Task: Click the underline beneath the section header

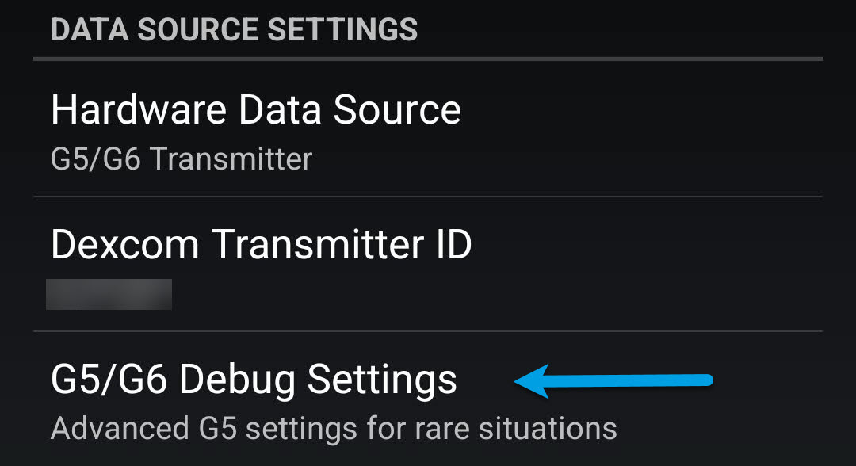Action: [x=428, y=56]
